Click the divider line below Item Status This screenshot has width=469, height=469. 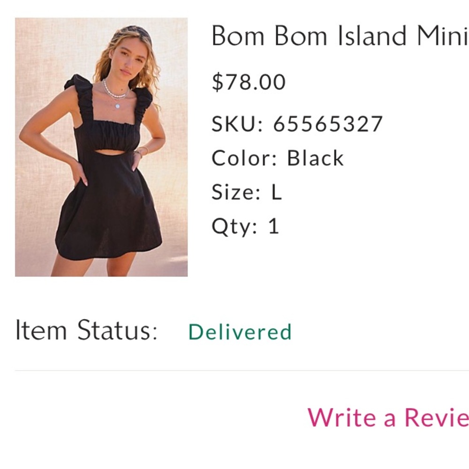click(234, 371)
